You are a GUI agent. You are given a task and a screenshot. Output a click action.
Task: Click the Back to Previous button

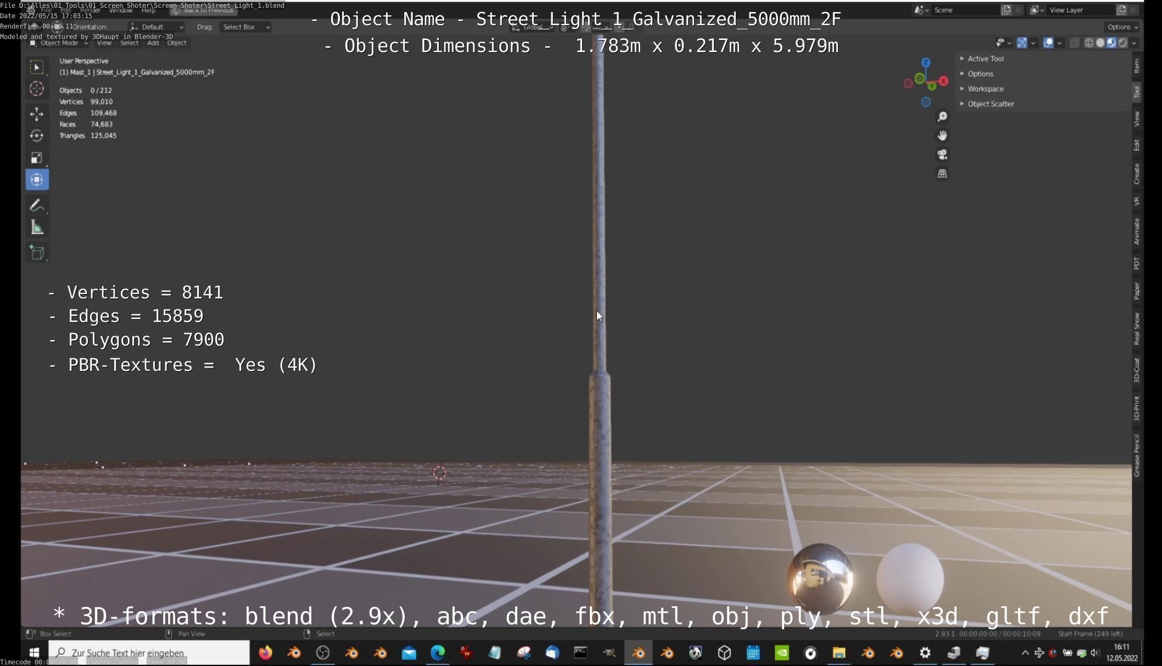203,10
